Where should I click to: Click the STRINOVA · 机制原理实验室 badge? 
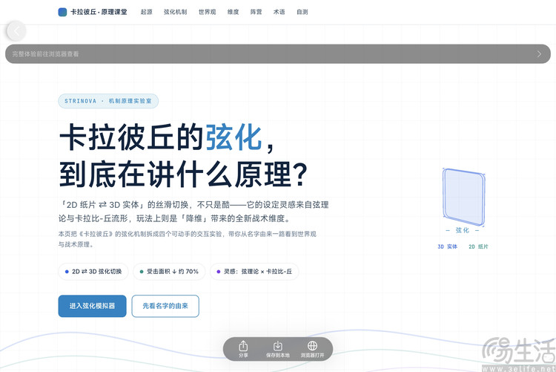click(108, 101)
